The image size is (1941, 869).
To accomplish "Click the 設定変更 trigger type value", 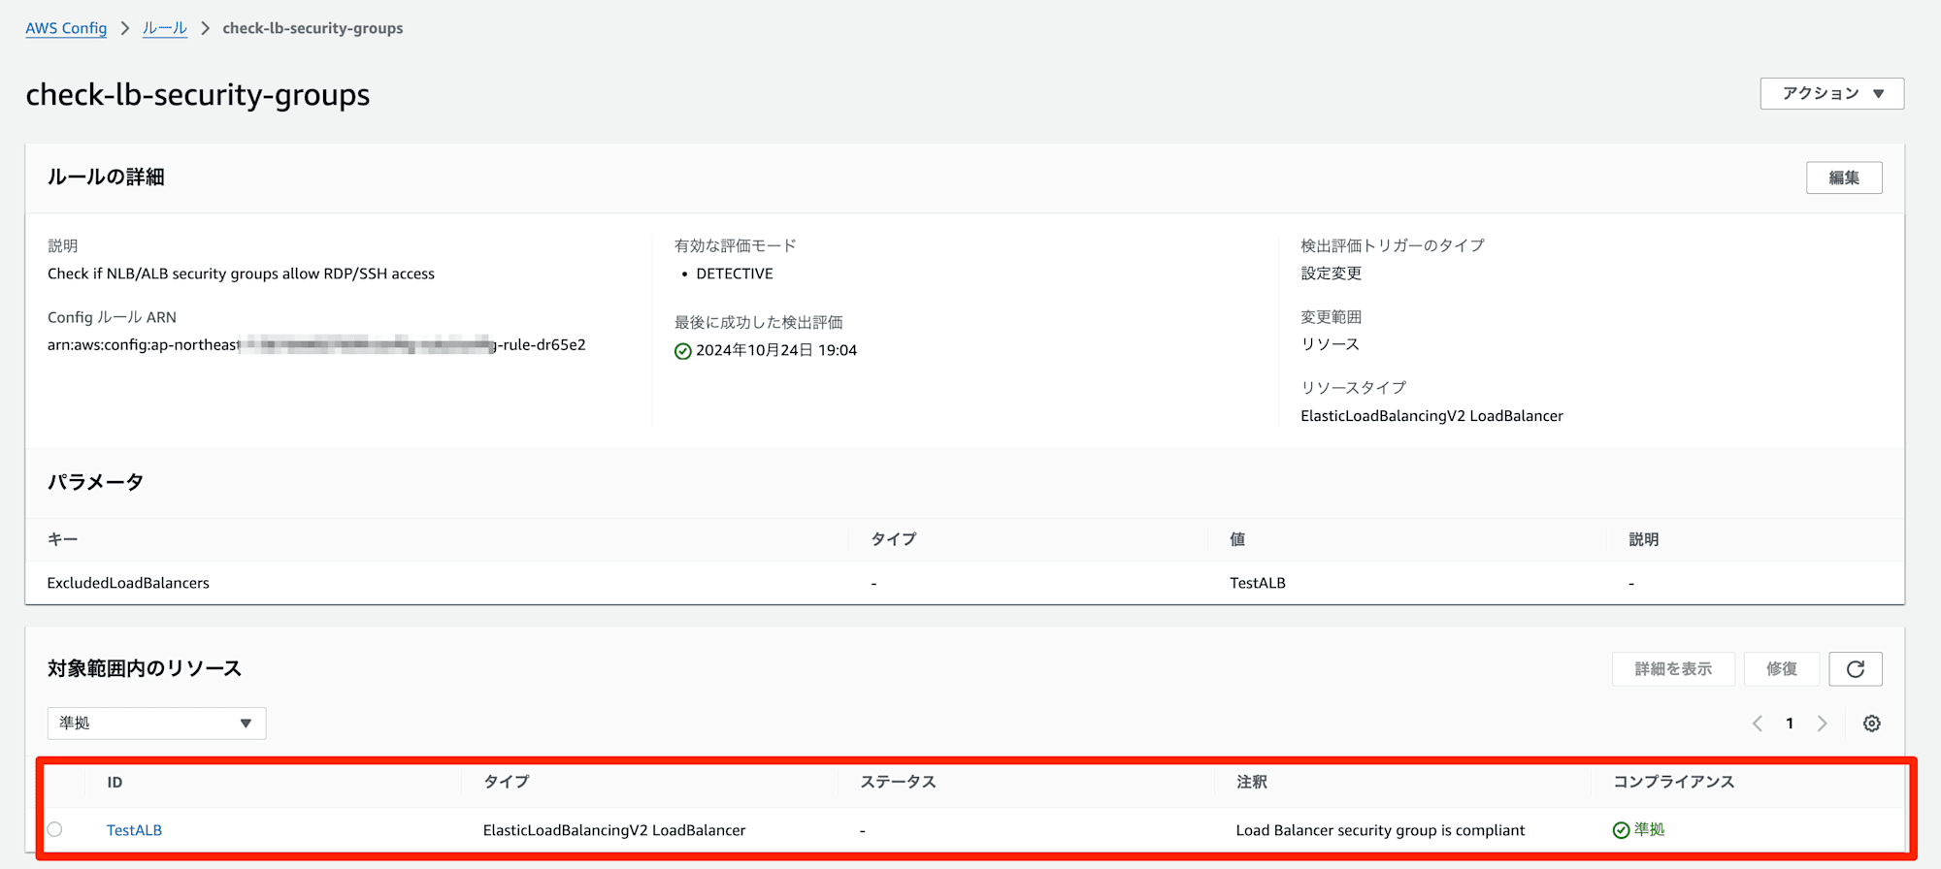I will tap(1332, 274).
